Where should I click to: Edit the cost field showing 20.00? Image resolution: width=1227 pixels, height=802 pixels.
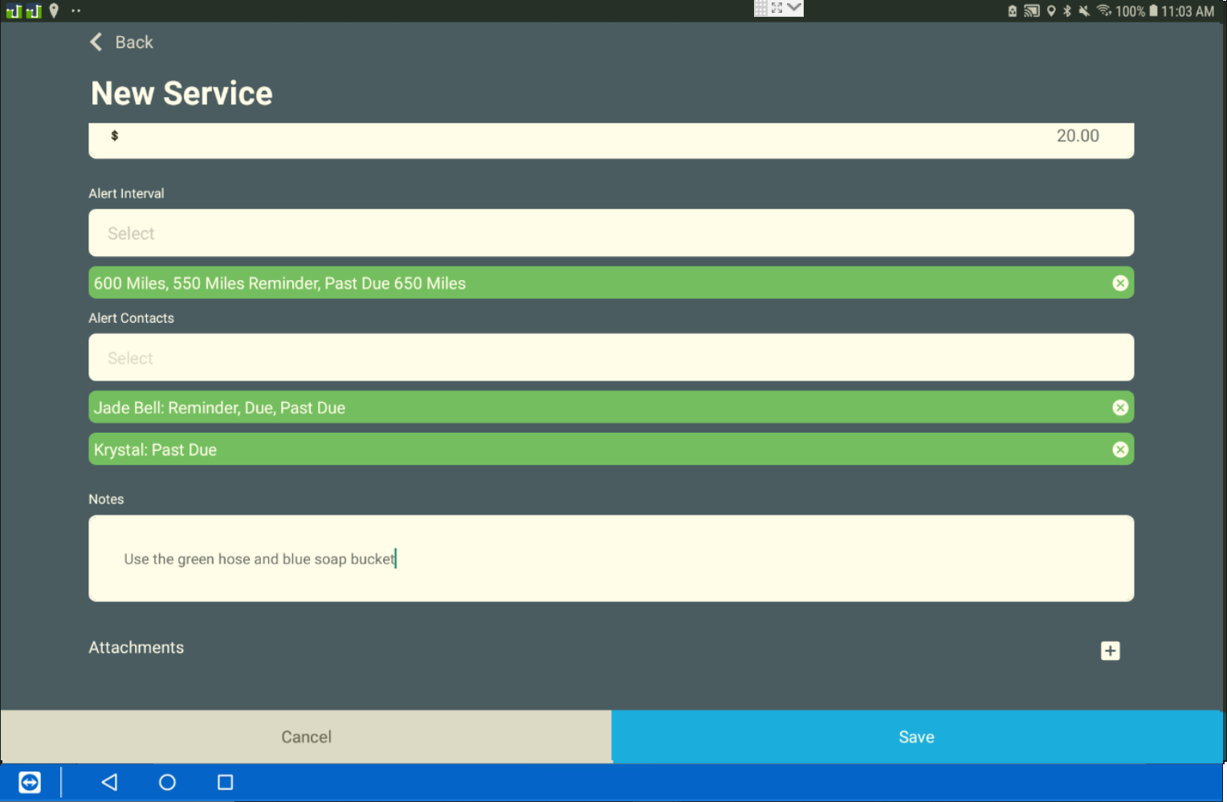(610, 138)
